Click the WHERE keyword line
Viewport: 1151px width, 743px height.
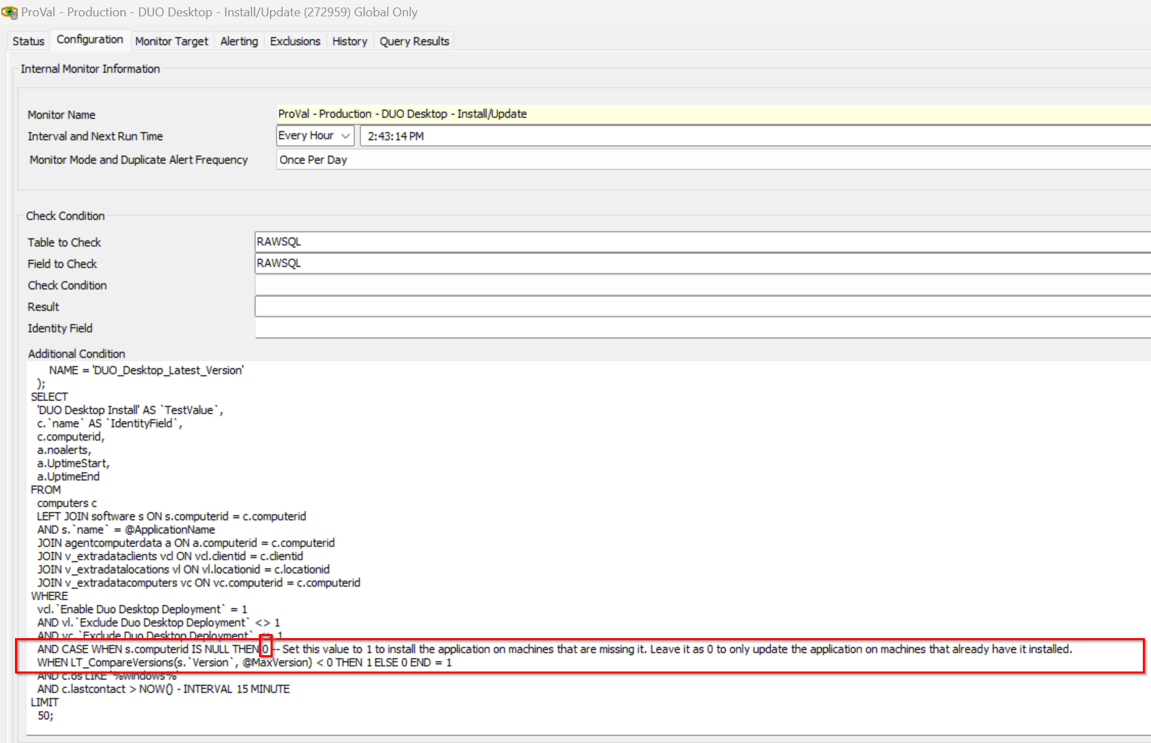coord(49,596)
